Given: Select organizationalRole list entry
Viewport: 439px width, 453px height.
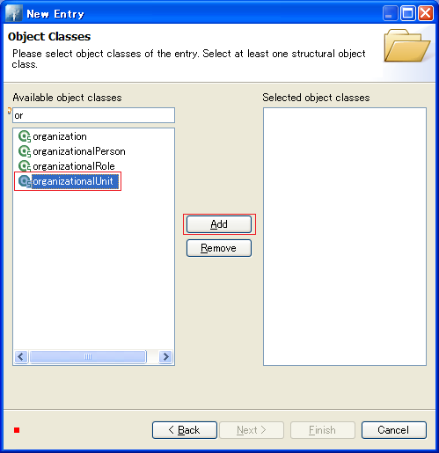Looking at the screenshot, I should coord(74,166).
